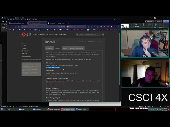This screenshot has width=170, height=127.
Task: Select the macOS install tab
Action: [58, 48]
